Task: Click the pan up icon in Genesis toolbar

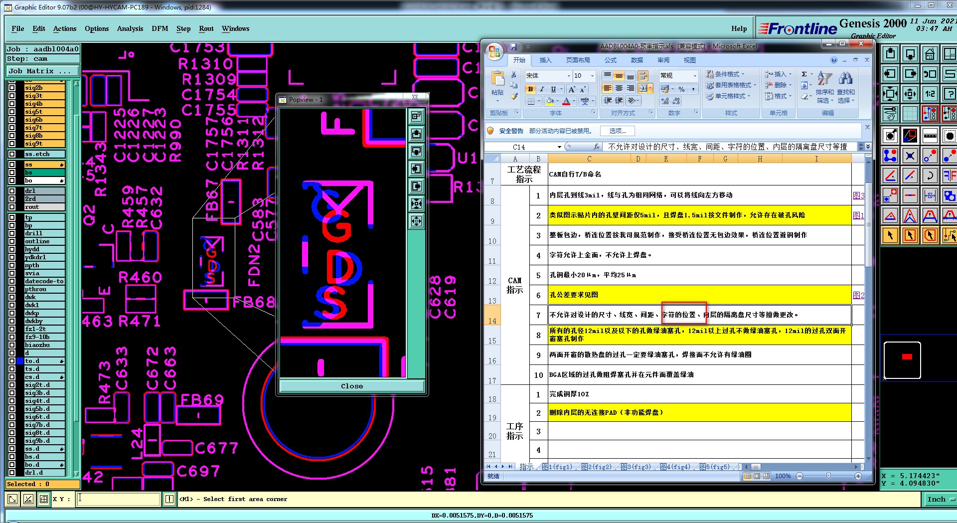Action: 890,54
